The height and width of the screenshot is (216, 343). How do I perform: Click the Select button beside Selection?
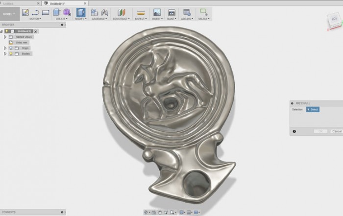pyautogui.click(x=313, y=109)
